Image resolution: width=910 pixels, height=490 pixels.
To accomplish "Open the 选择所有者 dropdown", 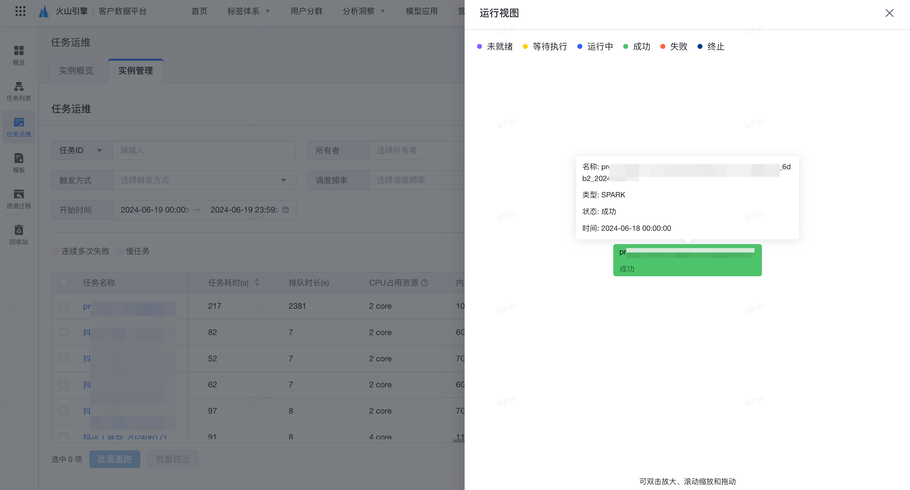I will coord(417,151).
